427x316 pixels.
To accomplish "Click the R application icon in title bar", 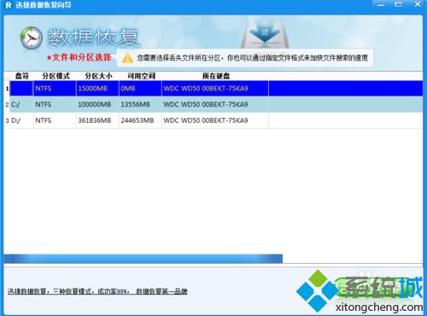I will point(9,5).
